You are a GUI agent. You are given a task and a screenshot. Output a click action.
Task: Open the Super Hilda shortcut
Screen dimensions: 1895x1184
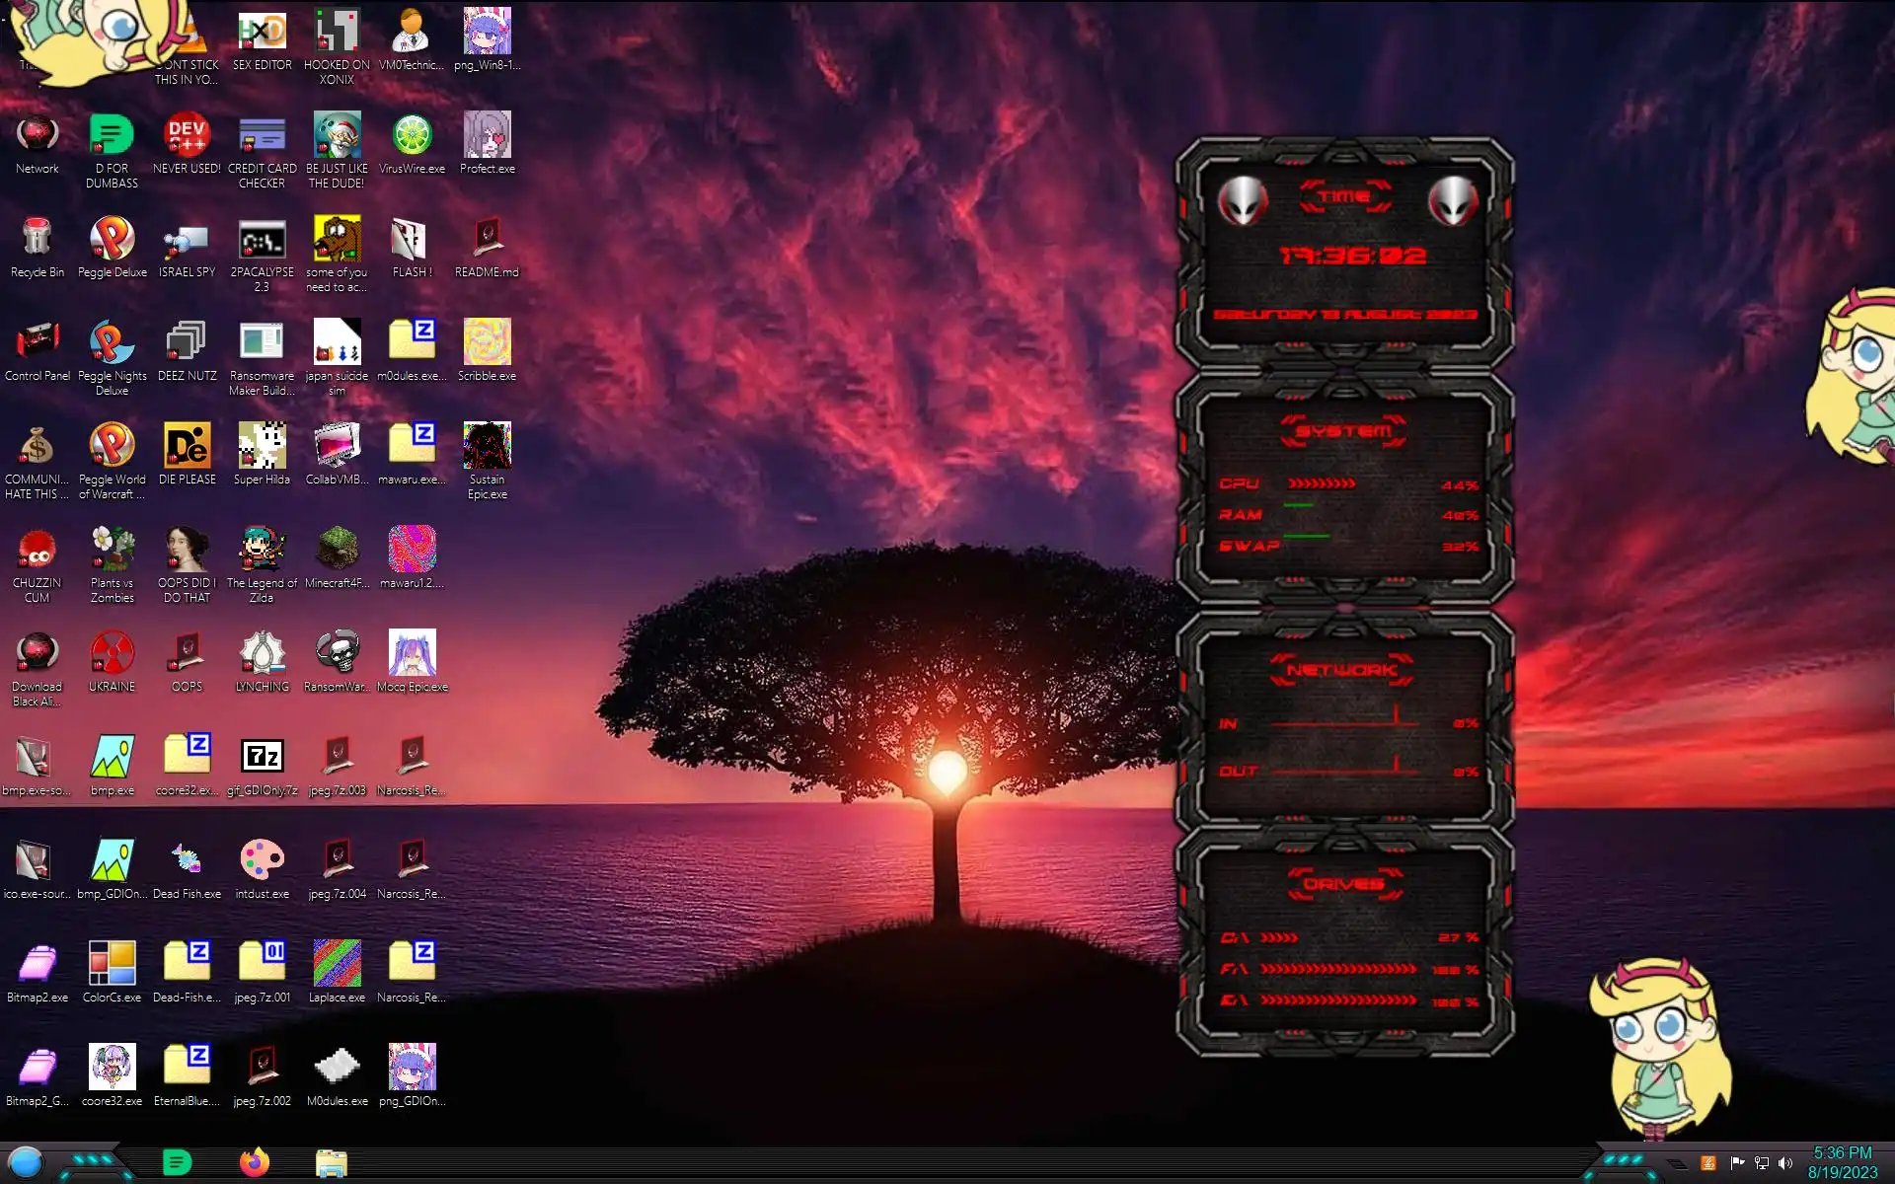point(262,447)
